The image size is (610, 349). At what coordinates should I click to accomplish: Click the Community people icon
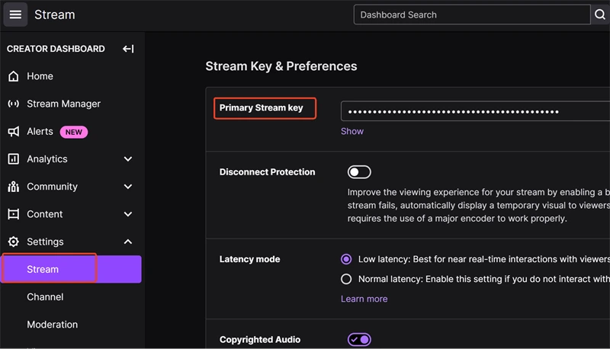(13, 187)
